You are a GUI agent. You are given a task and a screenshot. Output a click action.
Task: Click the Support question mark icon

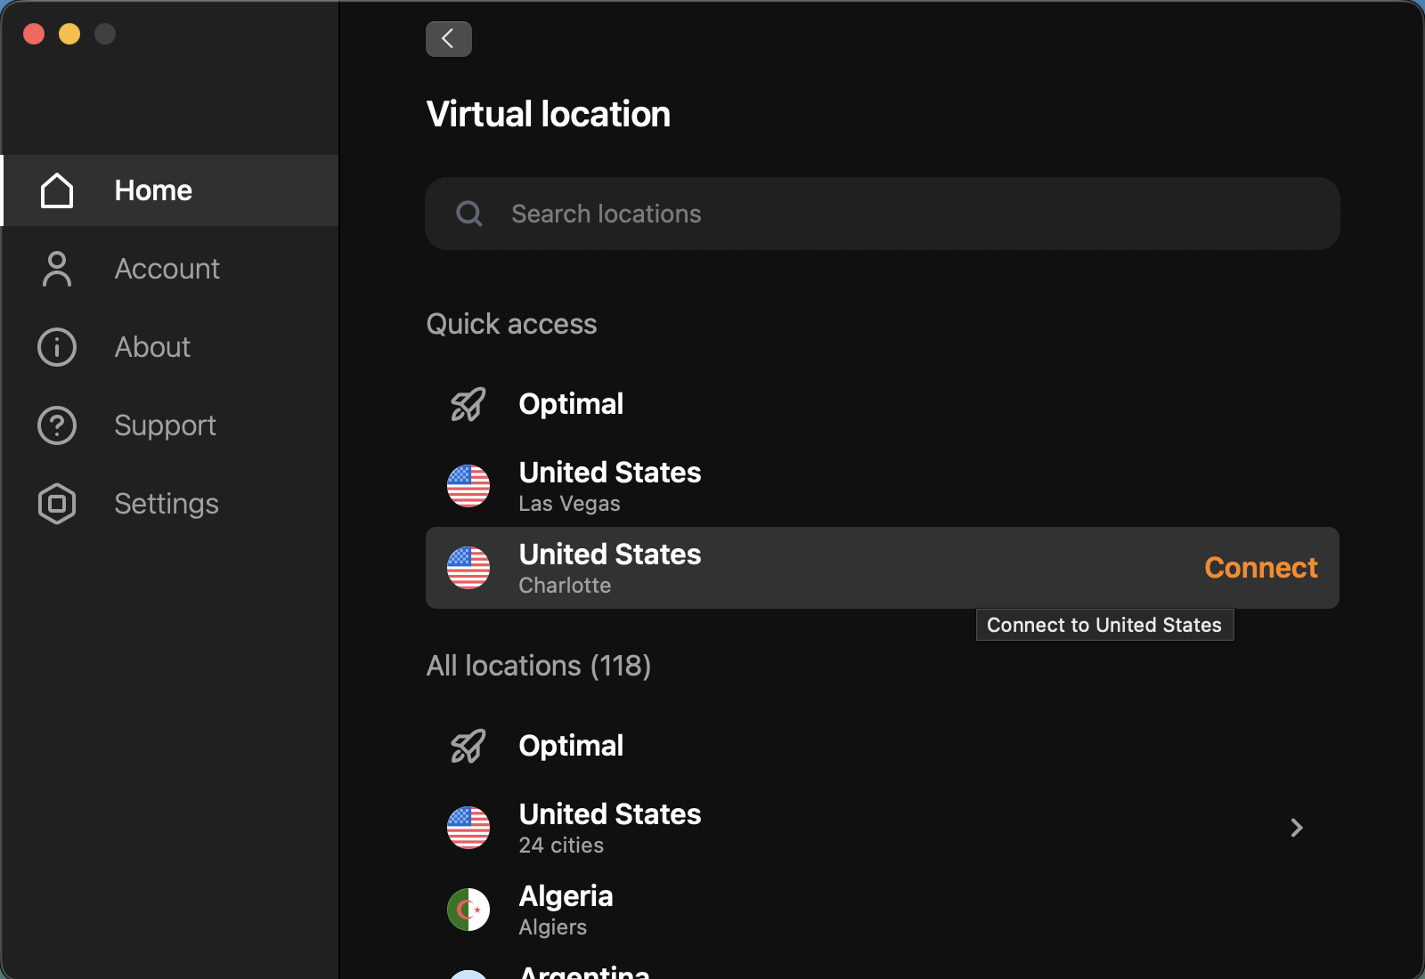point(57,425)
